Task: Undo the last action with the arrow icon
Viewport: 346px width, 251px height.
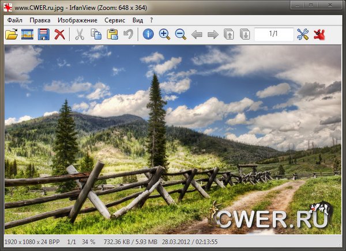Action: 129,34
